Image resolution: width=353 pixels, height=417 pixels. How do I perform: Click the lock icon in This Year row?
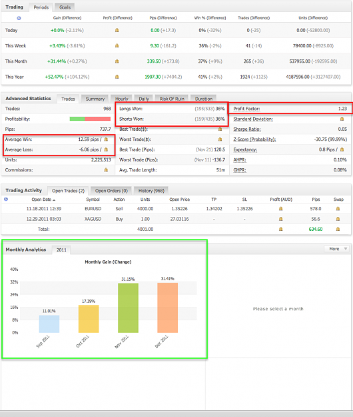point(117,77)
